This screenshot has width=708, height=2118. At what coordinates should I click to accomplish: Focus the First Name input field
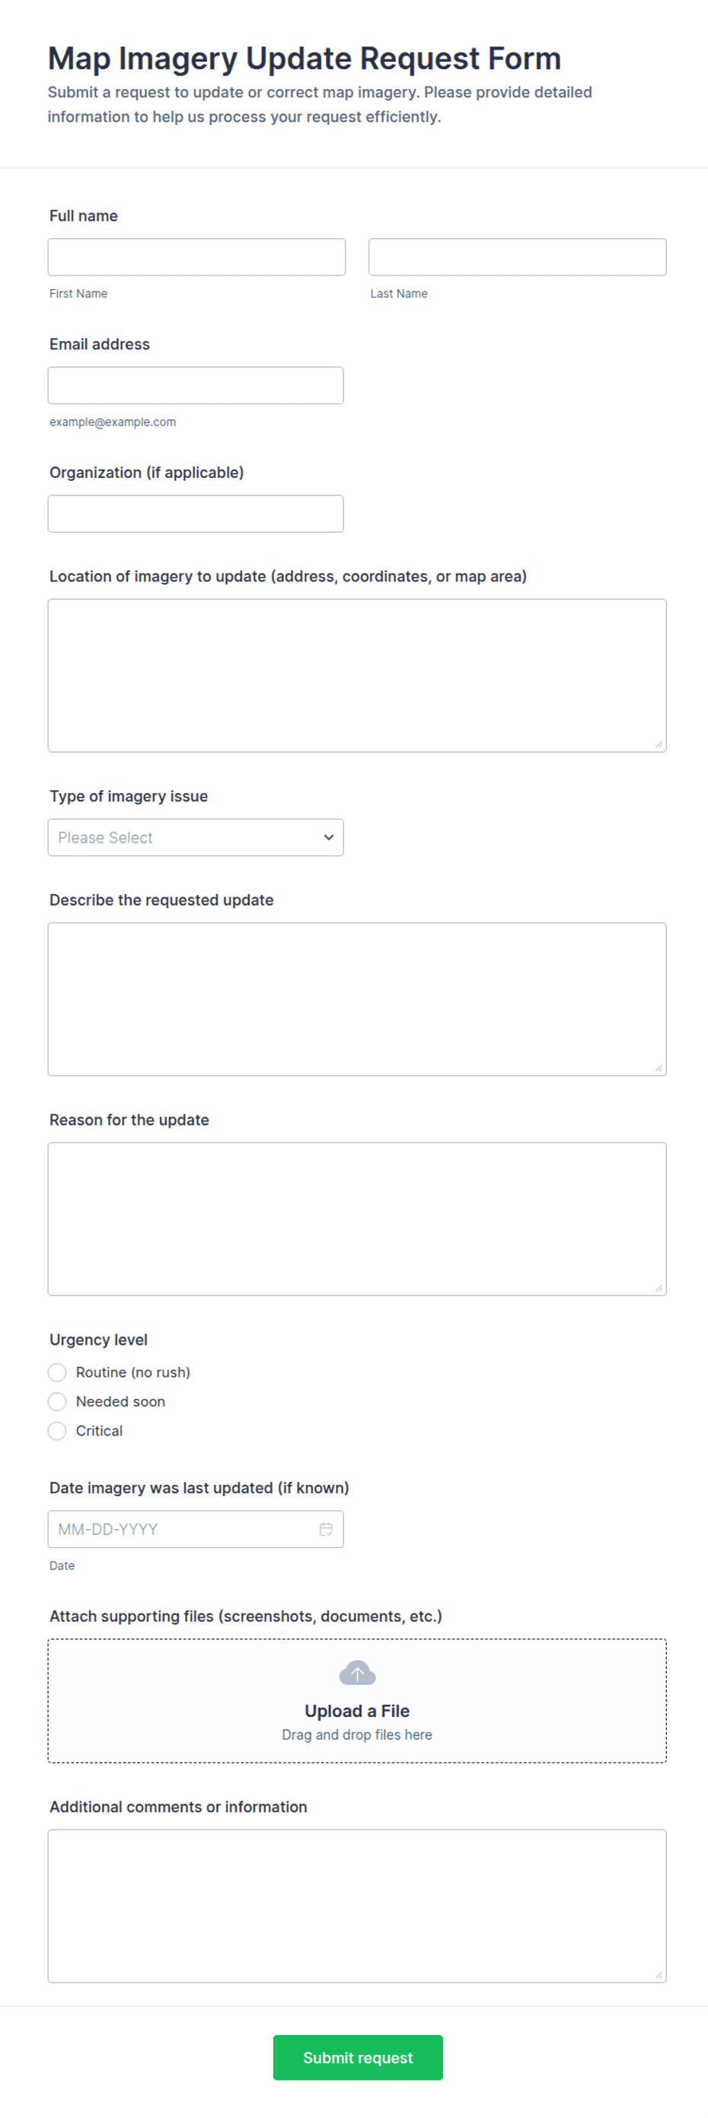(196, 256)
